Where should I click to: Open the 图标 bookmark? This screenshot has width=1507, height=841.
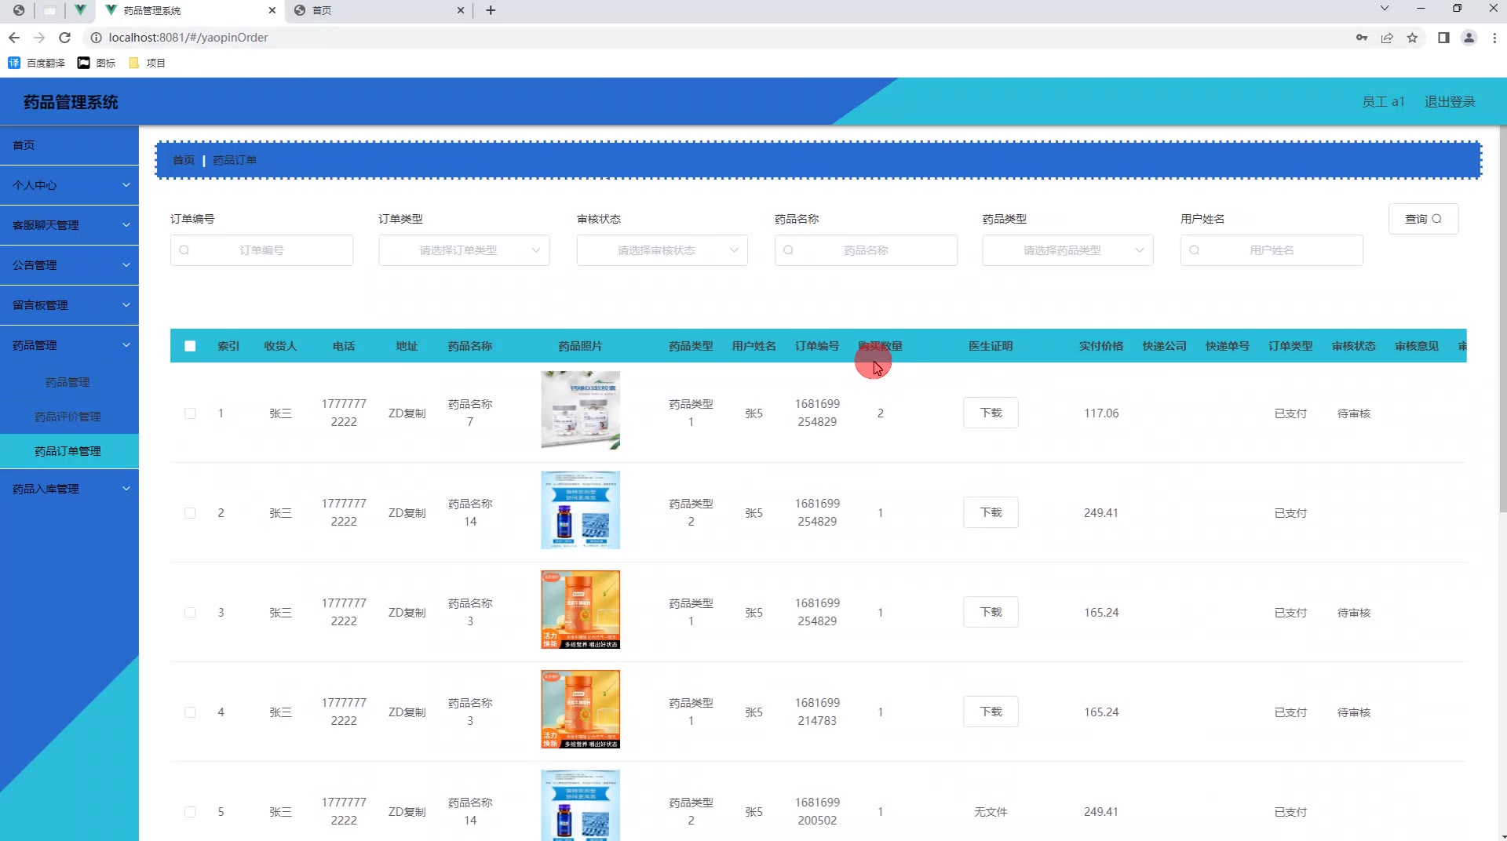97,63
